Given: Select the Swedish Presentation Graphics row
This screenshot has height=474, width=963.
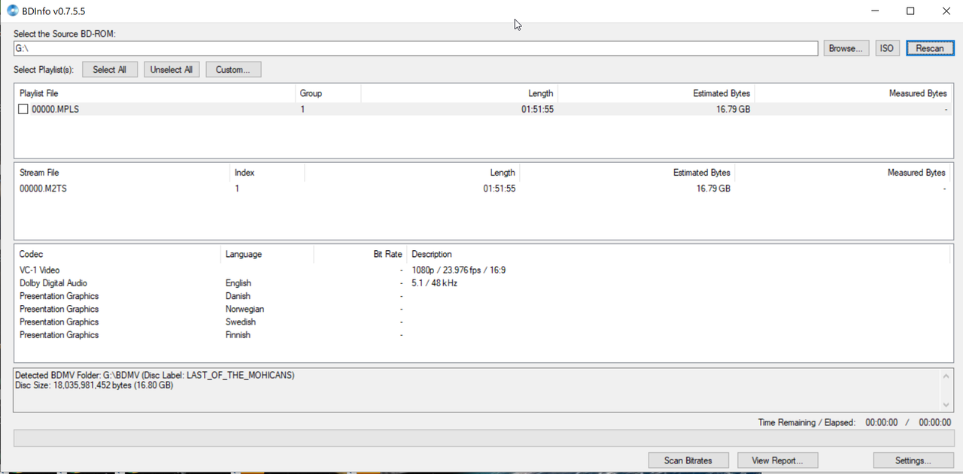Looking at the screenshot, I should [482, 322].
